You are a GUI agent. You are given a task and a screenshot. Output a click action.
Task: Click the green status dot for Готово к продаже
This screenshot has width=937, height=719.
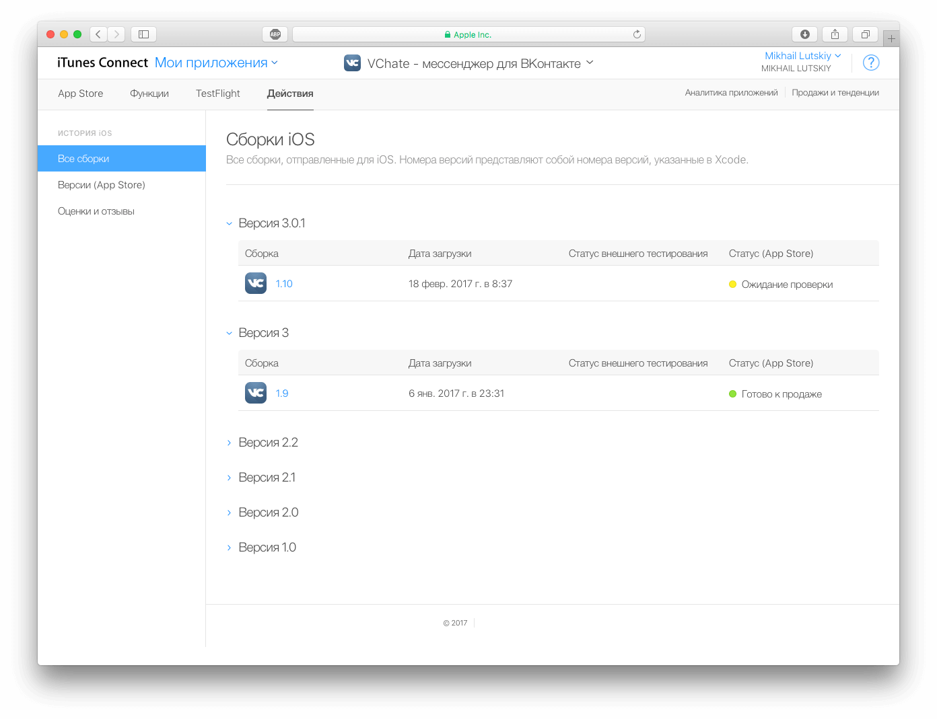[x=732, y=394]
